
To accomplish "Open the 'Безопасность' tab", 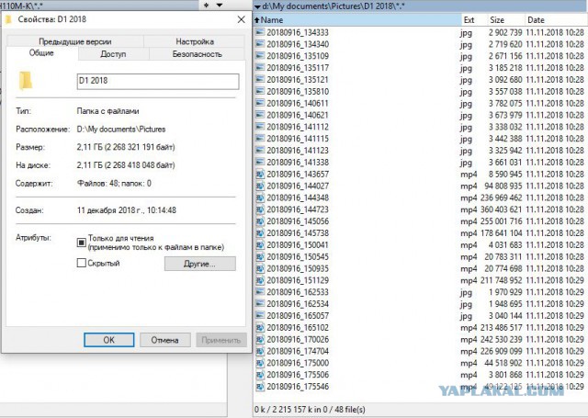I will pyautogui.click(x=197, y=54).
